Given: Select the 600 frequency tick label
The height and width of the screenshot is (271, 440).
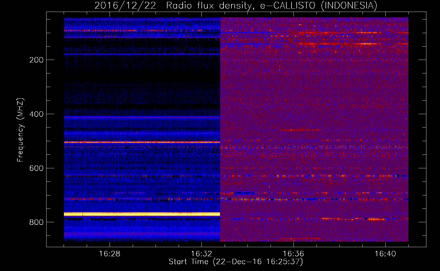Looking at the screenshot, I should click(36, 168).
